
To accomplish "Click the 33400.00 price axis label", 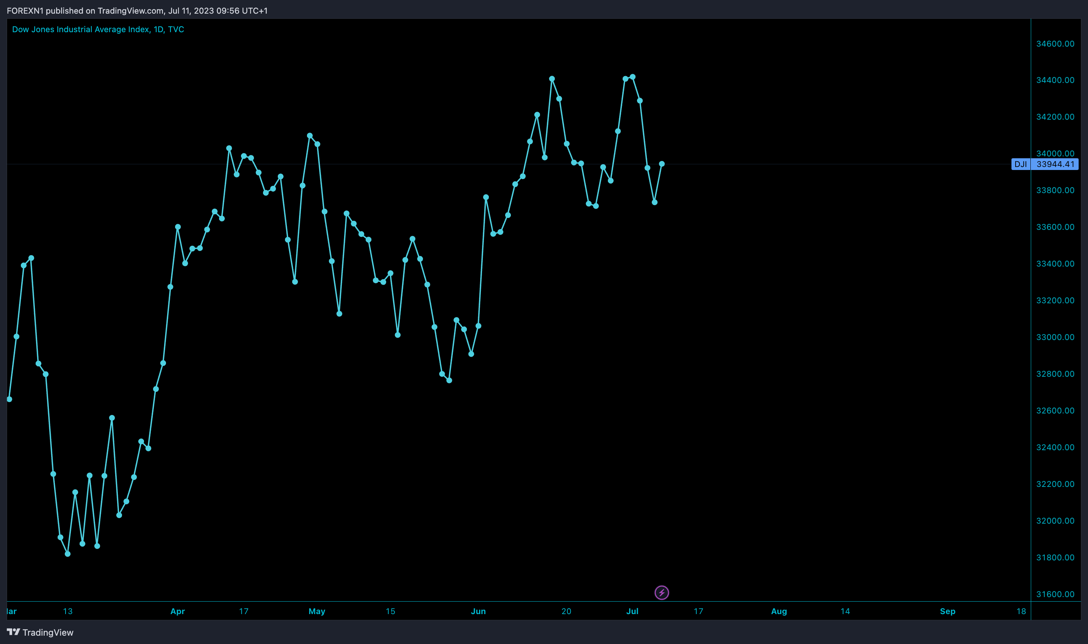I will [1055, 264].
